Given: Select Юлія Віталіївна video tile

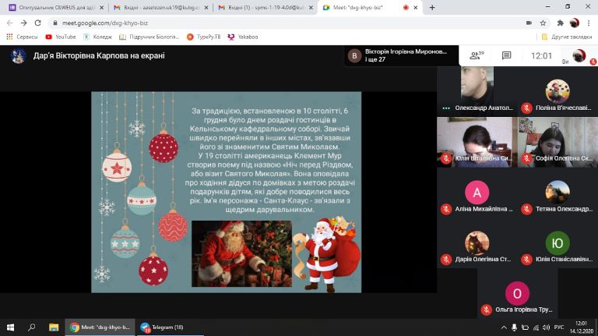Looking at the screenshot, I should [477, 142].
